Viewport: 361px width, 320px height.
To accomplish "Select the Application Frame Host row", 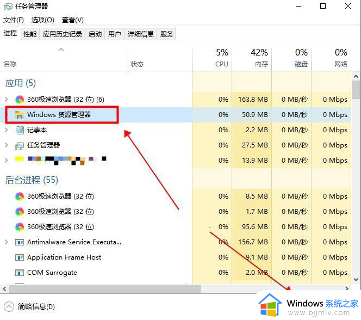I will [176, 257].
